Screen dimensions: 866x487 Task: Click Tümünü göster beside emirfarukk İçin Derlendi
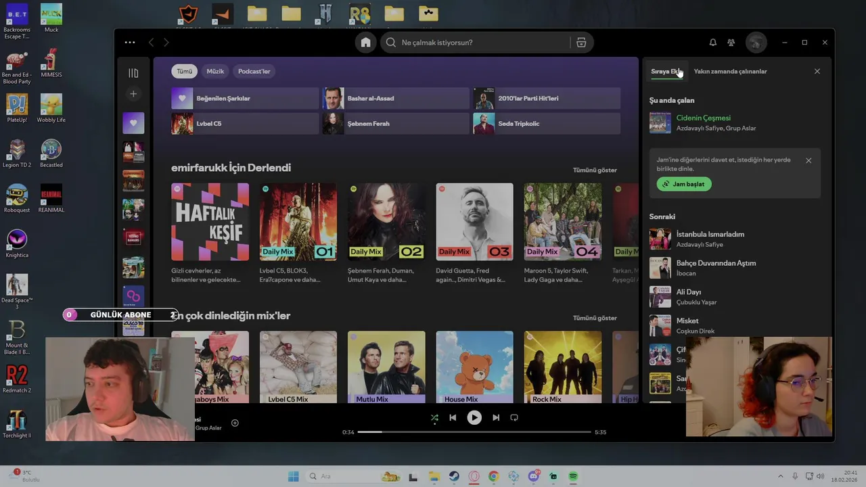(x=595, y=170)
